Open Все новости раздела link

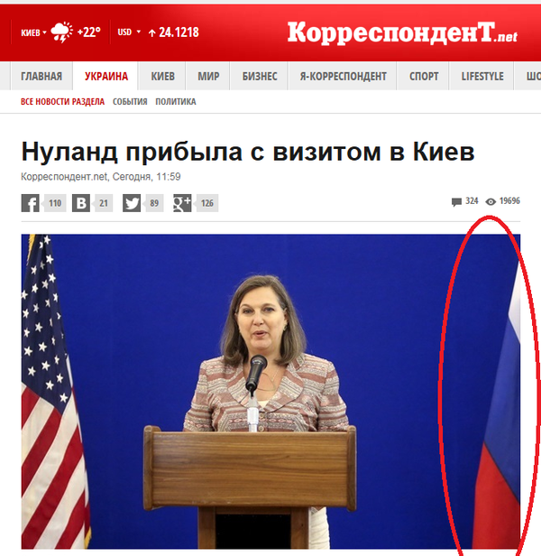[x=63, y=102]
